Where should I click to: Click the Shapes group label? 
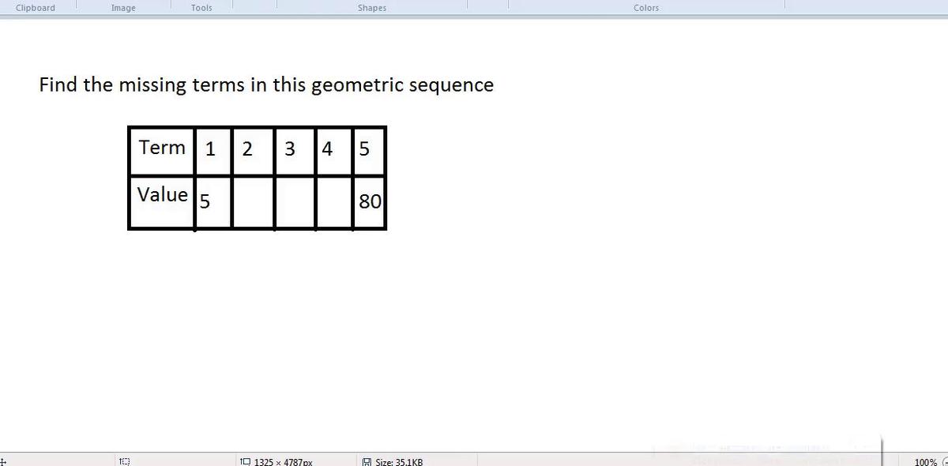(372, 8)
